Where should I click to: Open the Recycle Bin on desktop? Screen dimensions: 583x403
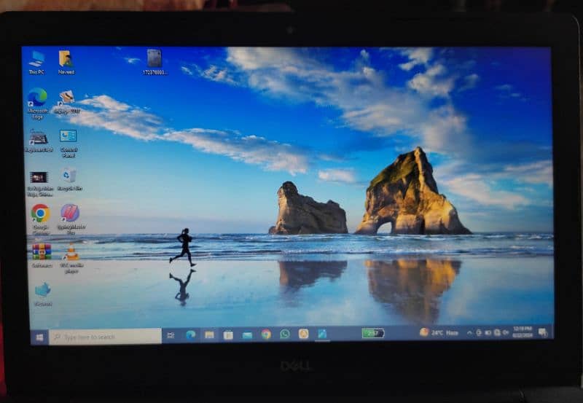pyautogui.click(x=69, y=176)
